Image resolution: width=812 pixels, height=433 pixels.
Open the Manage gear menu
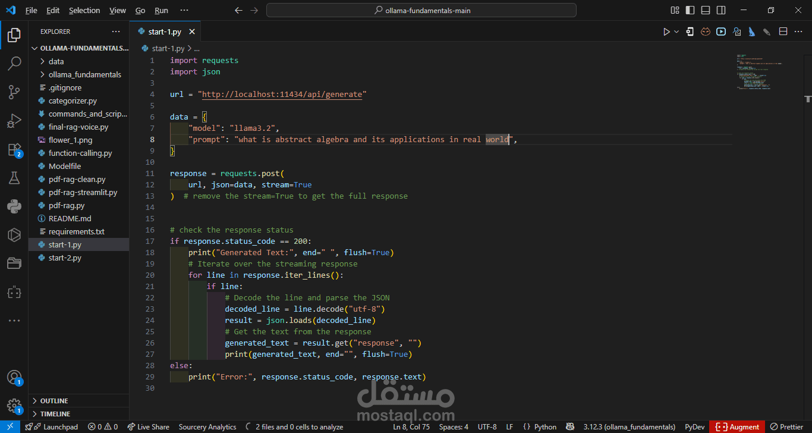tap(14, 406)
